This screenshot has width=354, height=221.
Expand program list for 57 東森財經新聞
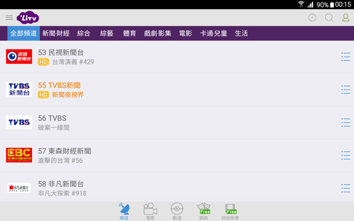click(x=345, y=155)
